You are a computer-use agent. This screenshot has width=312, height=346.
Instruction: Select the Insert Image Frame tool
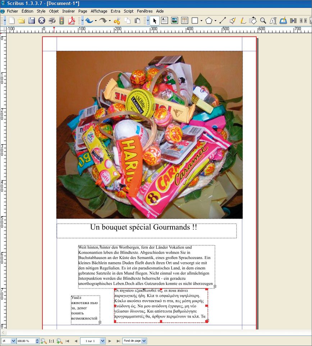point(174,21)
